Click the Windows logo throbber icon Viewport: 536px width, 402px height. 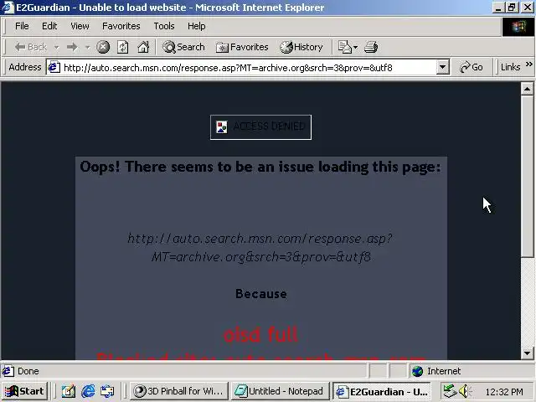tap(518, 27)
